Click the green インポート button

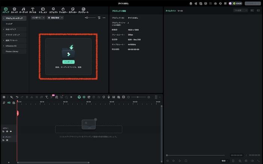(68, 62)
